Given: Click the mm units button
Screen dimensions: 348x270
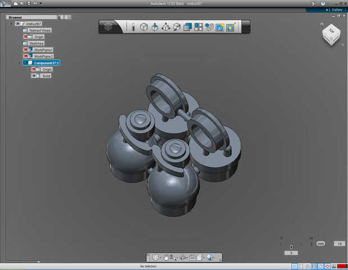Looking at the screenshot, I should [320, 244].
